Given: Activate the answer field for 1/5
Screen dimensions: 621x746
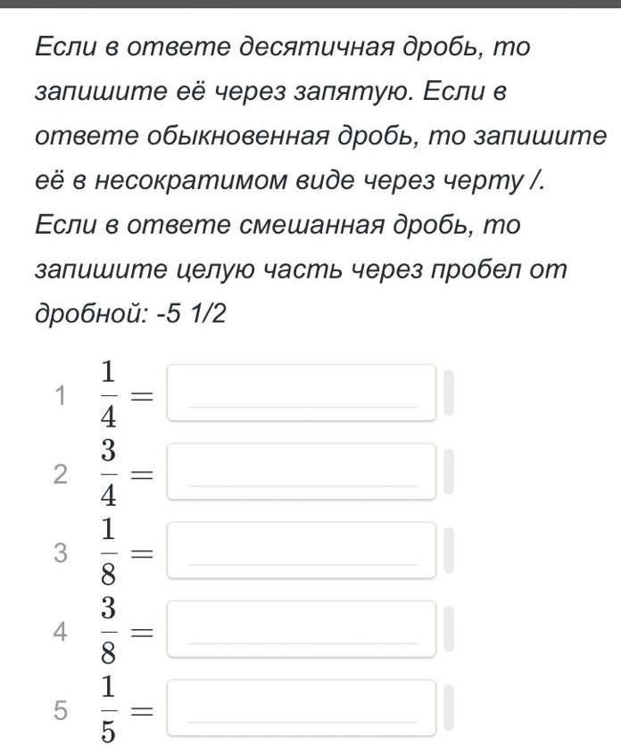Looking at the screenshot, I should [x=302, y=708].
